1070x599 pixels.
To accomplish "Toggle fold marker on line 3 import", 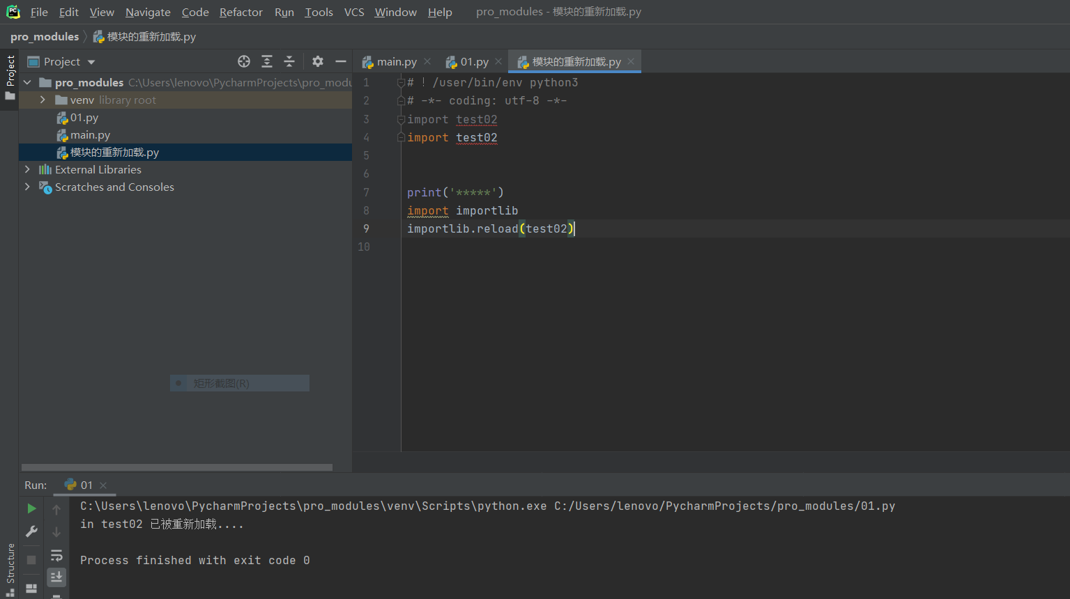I will pos(401,120).
